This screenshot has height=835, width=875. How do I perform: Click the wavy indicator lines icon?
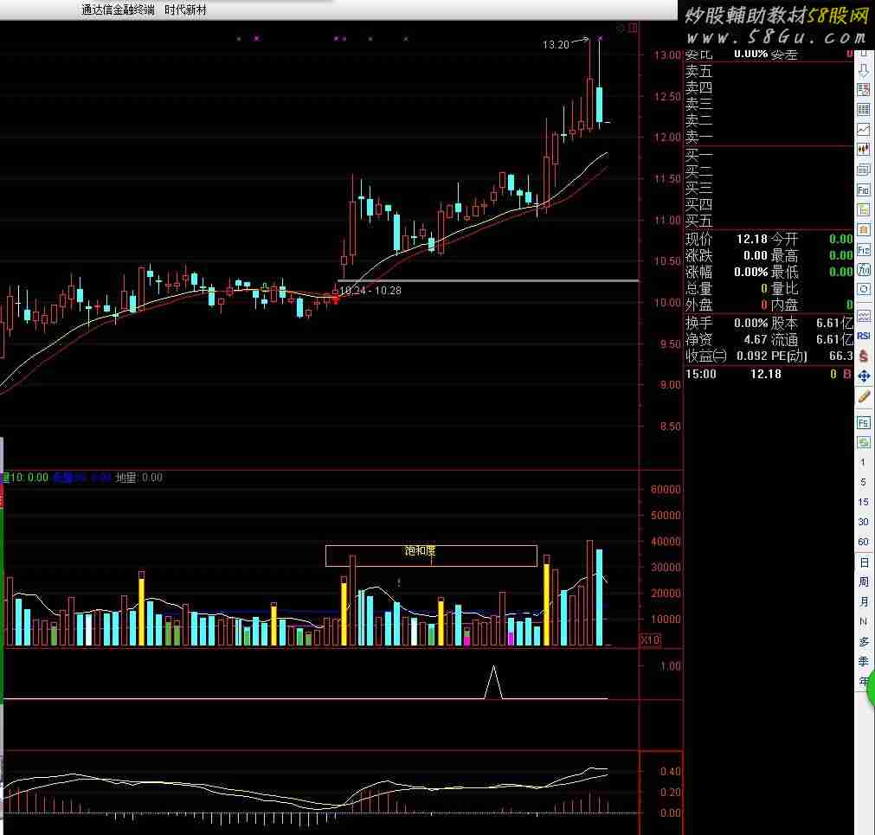tap(863, 317)
